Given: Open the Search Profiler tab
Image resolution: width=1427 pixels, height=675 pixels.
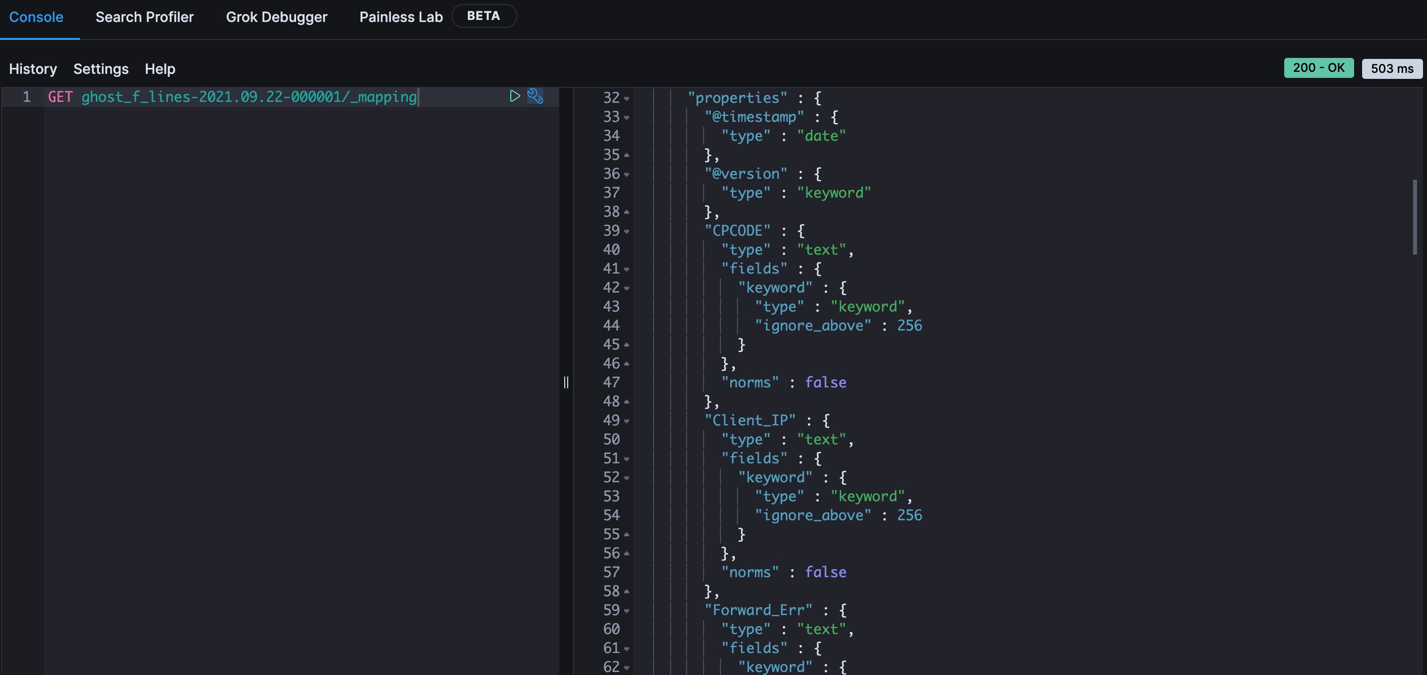Looking at the screenshot, I should pyautogui.click(x=145, y=17).
